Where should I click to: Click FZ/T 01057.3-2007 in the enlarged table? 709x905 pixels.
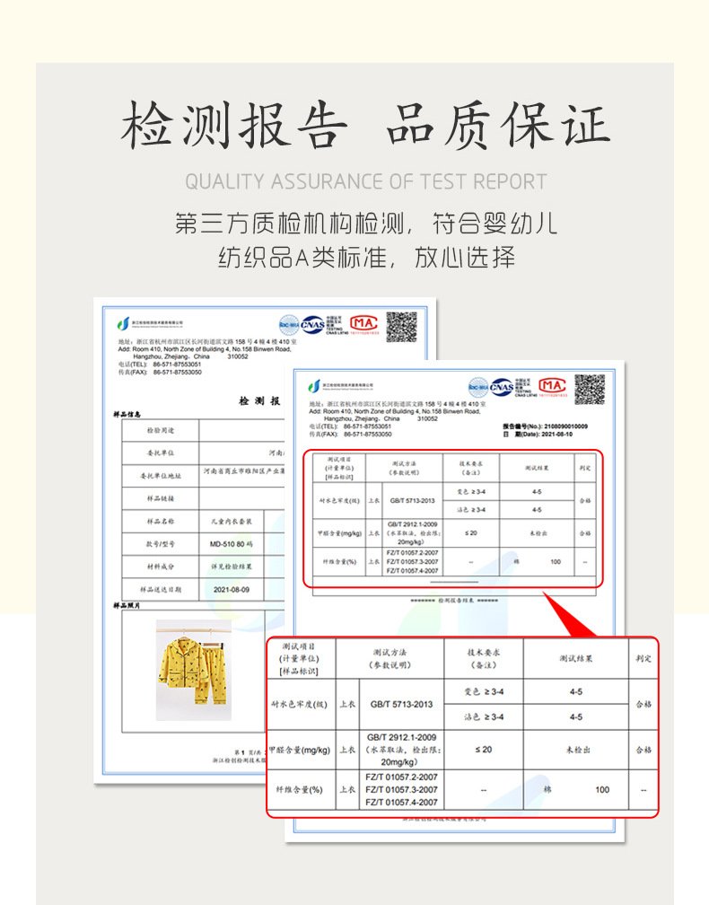(x=401, y=789)
